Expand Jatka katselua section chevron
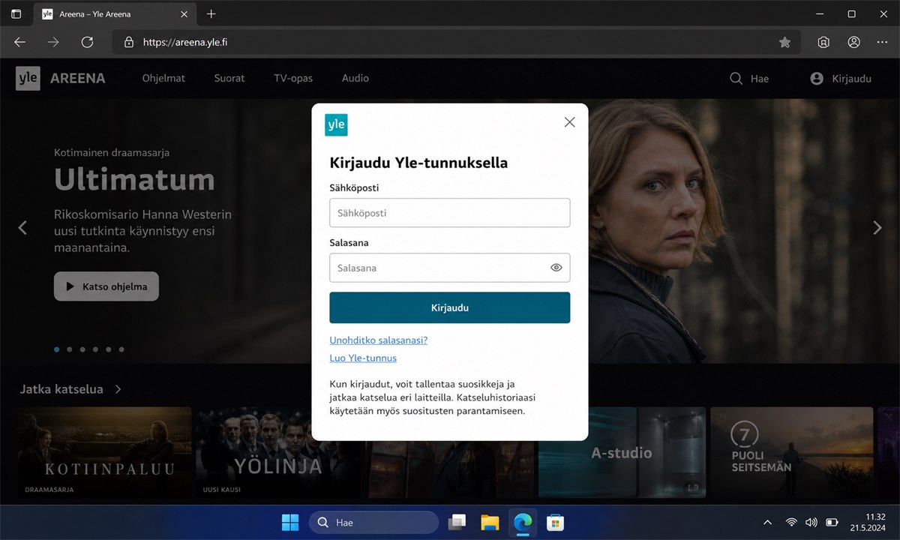 (x=118, y=389)
